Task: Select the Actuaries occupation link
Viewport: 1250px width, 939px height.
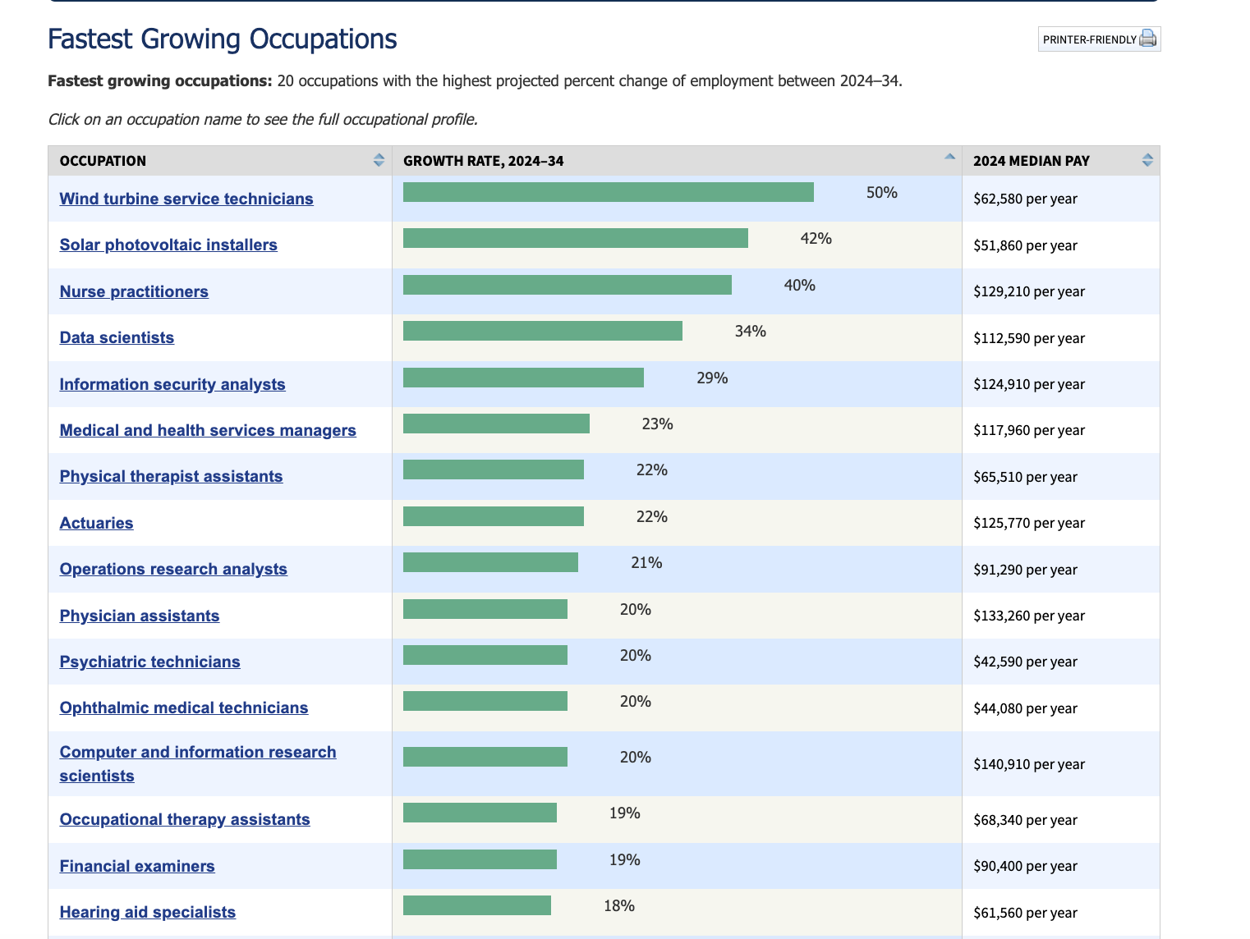Action: point(96,523)
